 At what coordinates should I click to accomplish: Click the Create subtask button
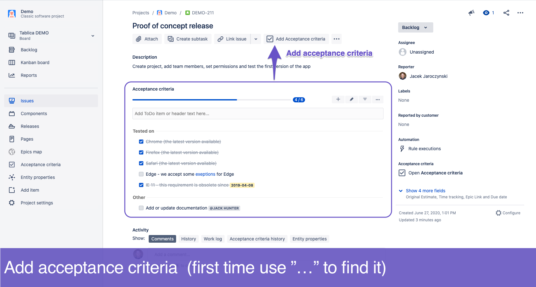pyautogui.click(x=188, y=39)
